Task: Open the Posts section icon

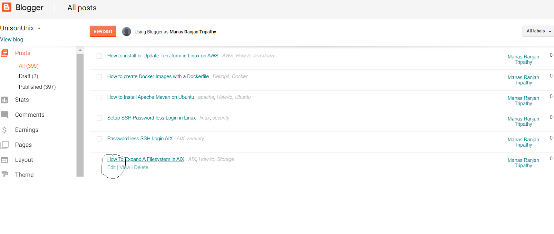Action: (5, 53)
